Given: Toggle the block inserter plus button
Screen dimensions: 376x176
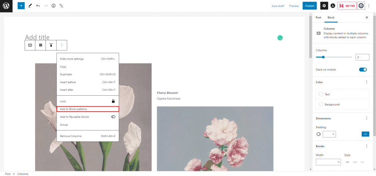Looking at the screenshot, I should click(21, 6).
